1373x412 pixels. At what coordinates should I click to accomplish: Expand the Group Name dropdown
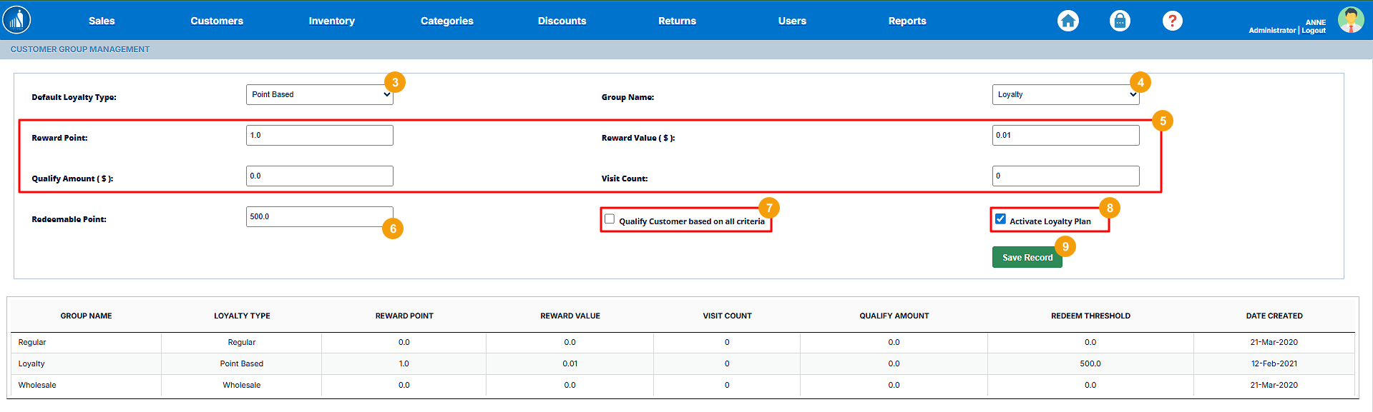coord(1065,95)
